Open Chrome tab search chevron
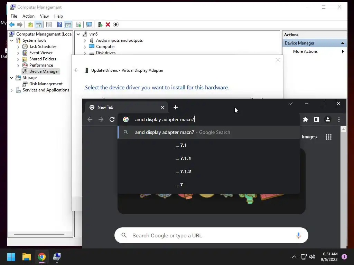 pyautogui.click(x=291, y=104)
